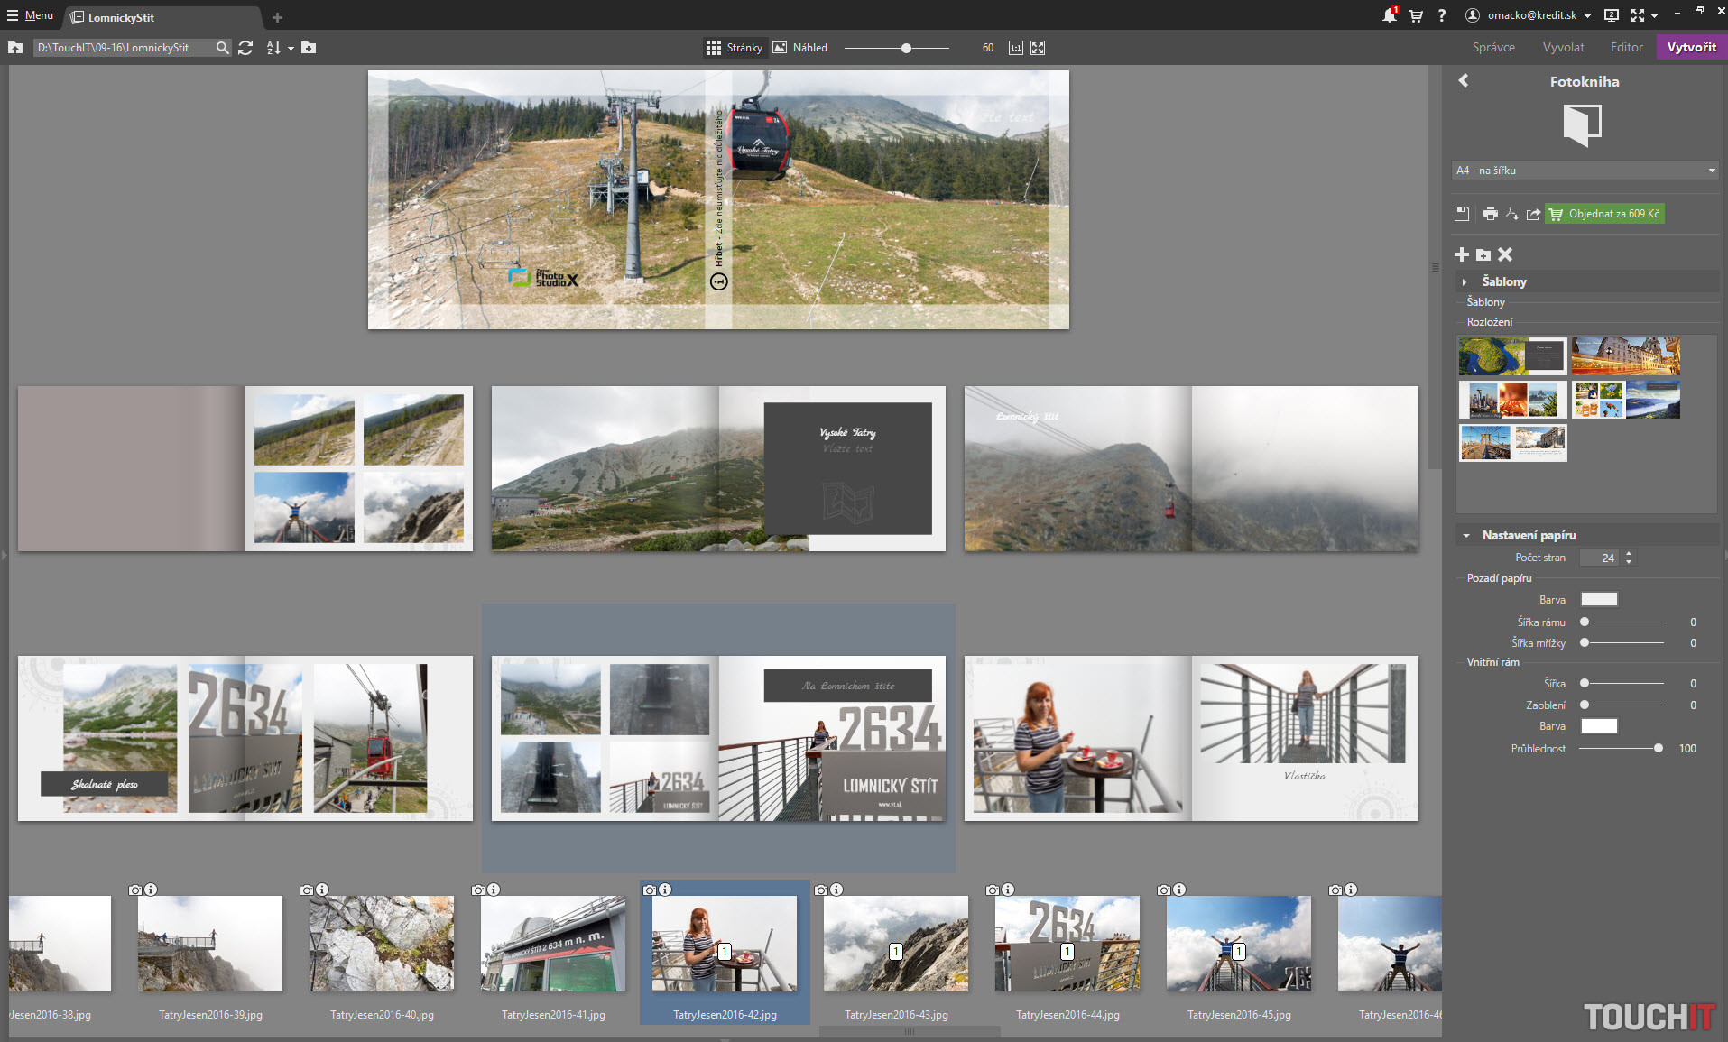This screenshot has width=1728, height=1042.
Task: Click the print icon in Fotokniha panel
Action: pos(1490,214)
